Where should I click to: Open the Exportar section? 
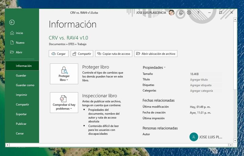(x=22, y=114)
